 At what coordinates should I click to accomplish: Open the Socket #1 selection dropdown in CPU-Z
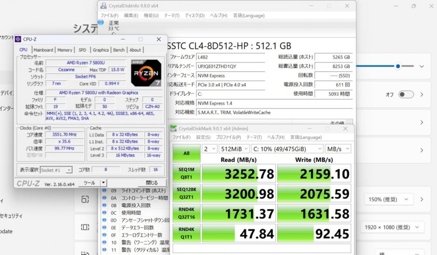click(x=56, y=170)
